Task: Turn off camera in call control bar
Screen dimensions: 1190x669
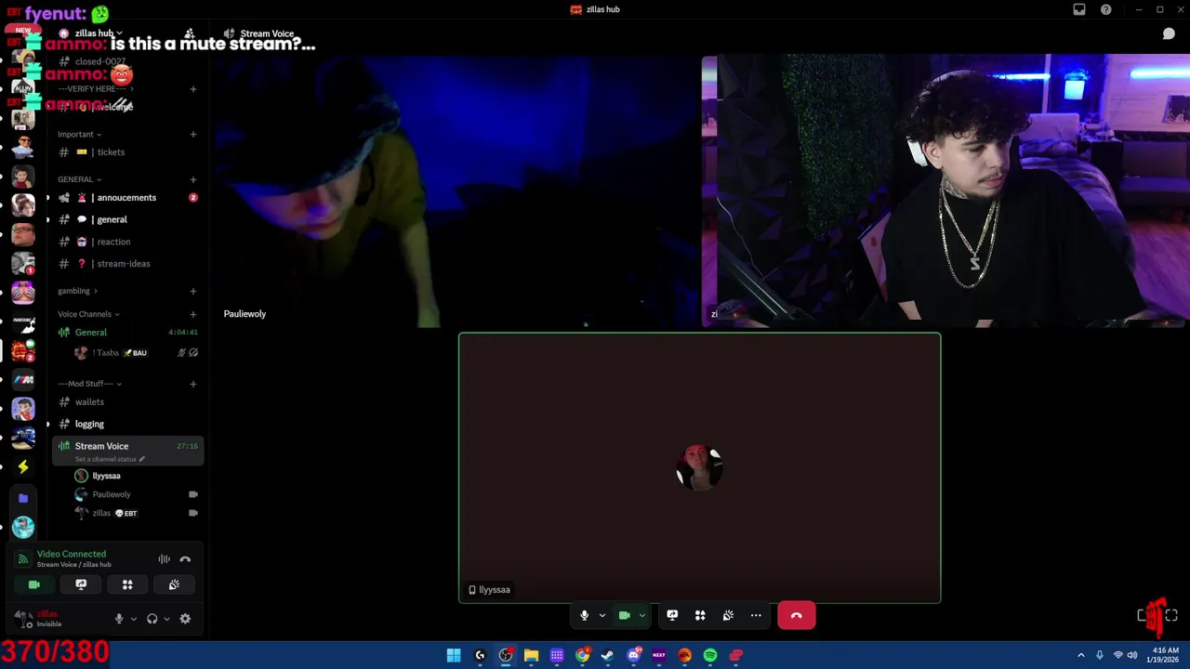Action: (x=625, y=615)
